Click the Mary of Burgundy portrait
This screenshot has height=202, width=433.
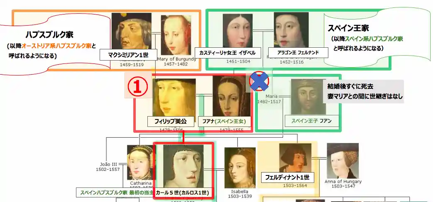click(x=176, y=35)
